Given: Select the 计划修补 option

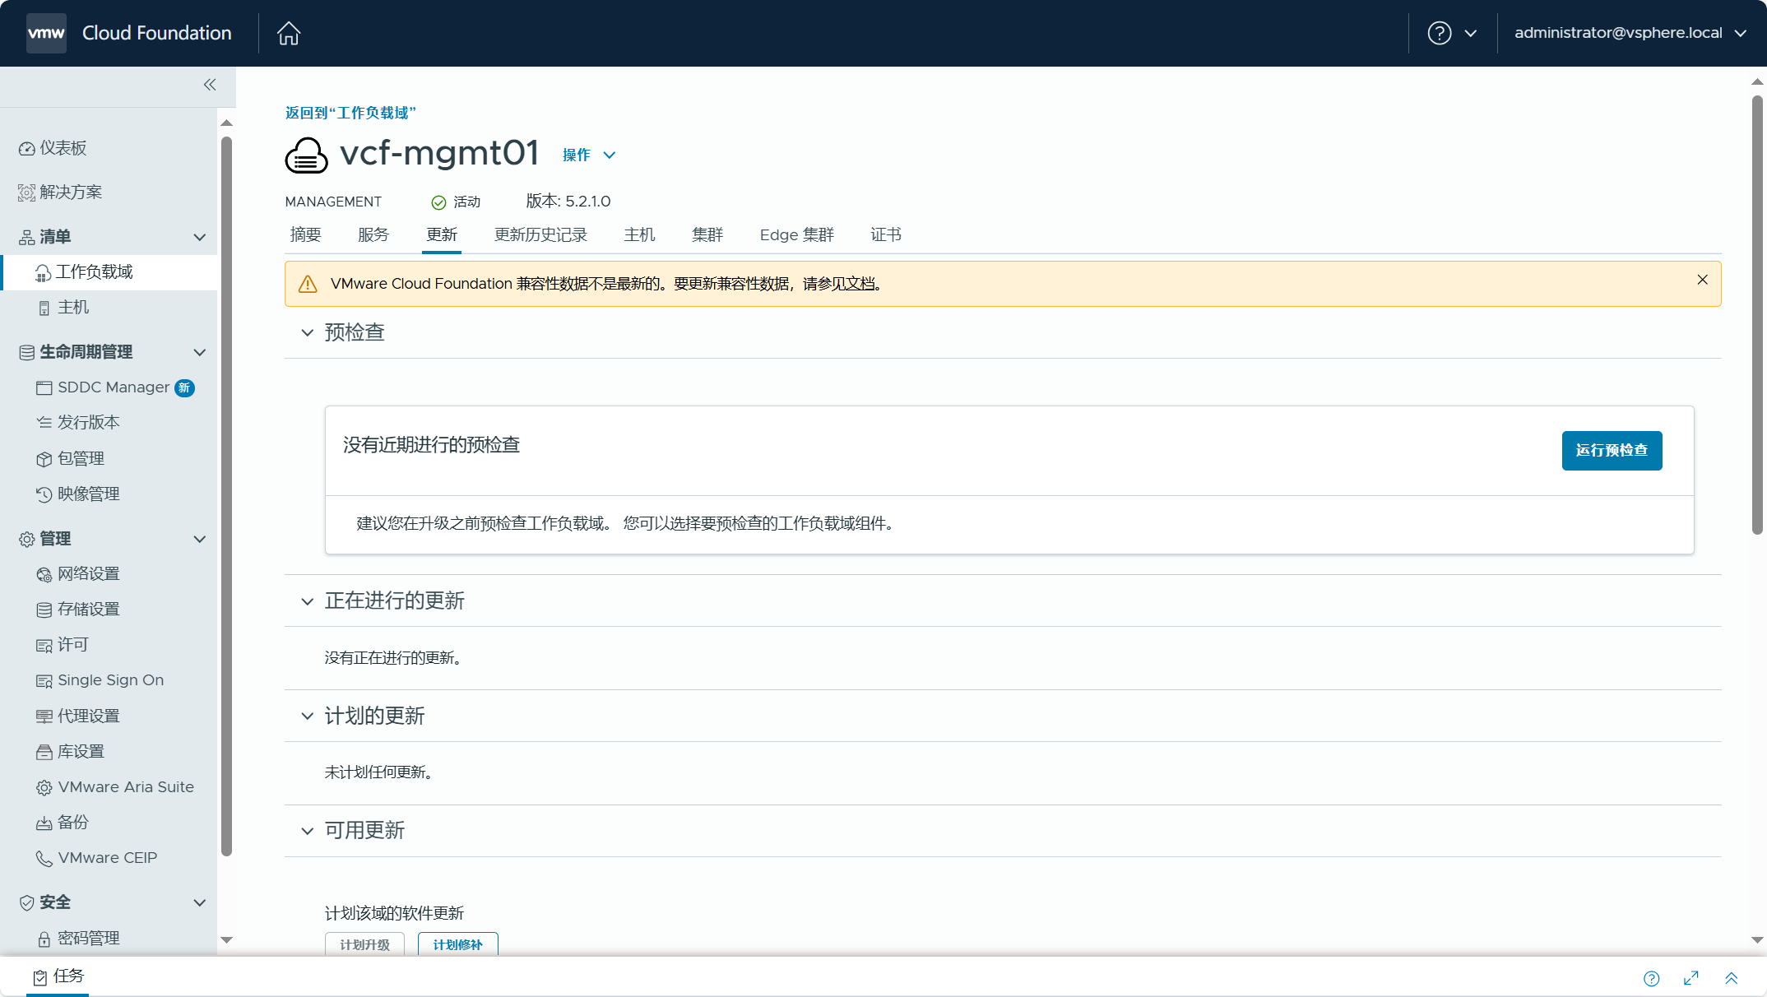Looking at the screenshot, I should tap(457, 945).
